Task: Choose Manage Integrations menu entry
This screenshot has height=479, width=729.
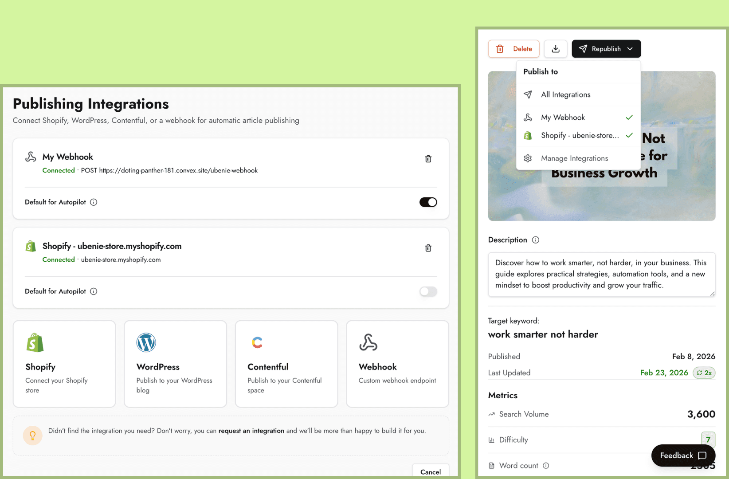Action: point(574,158)
